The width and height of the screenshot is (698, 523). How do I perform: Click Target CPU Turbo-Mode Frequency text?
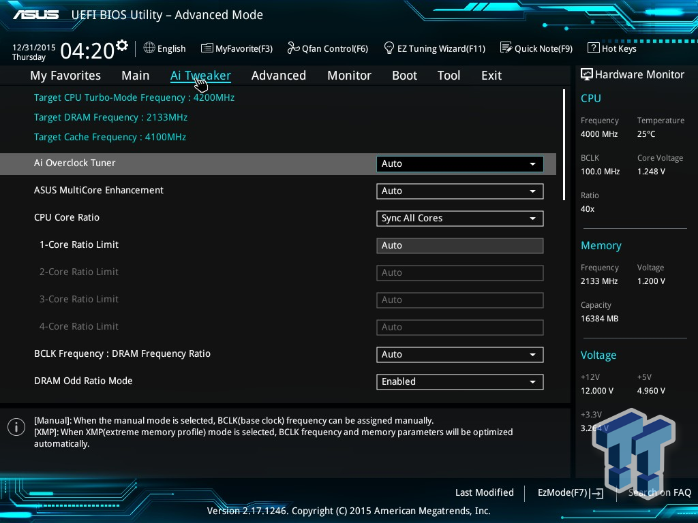(x=134, y=97)
